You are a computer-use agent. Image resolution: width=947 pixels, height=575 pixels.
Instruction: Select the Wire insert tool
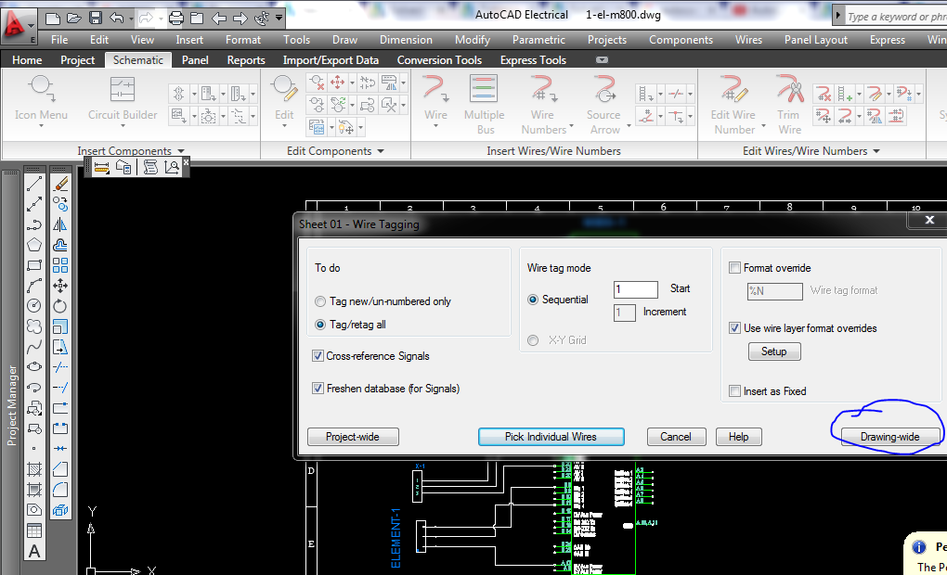coord(435,99)
